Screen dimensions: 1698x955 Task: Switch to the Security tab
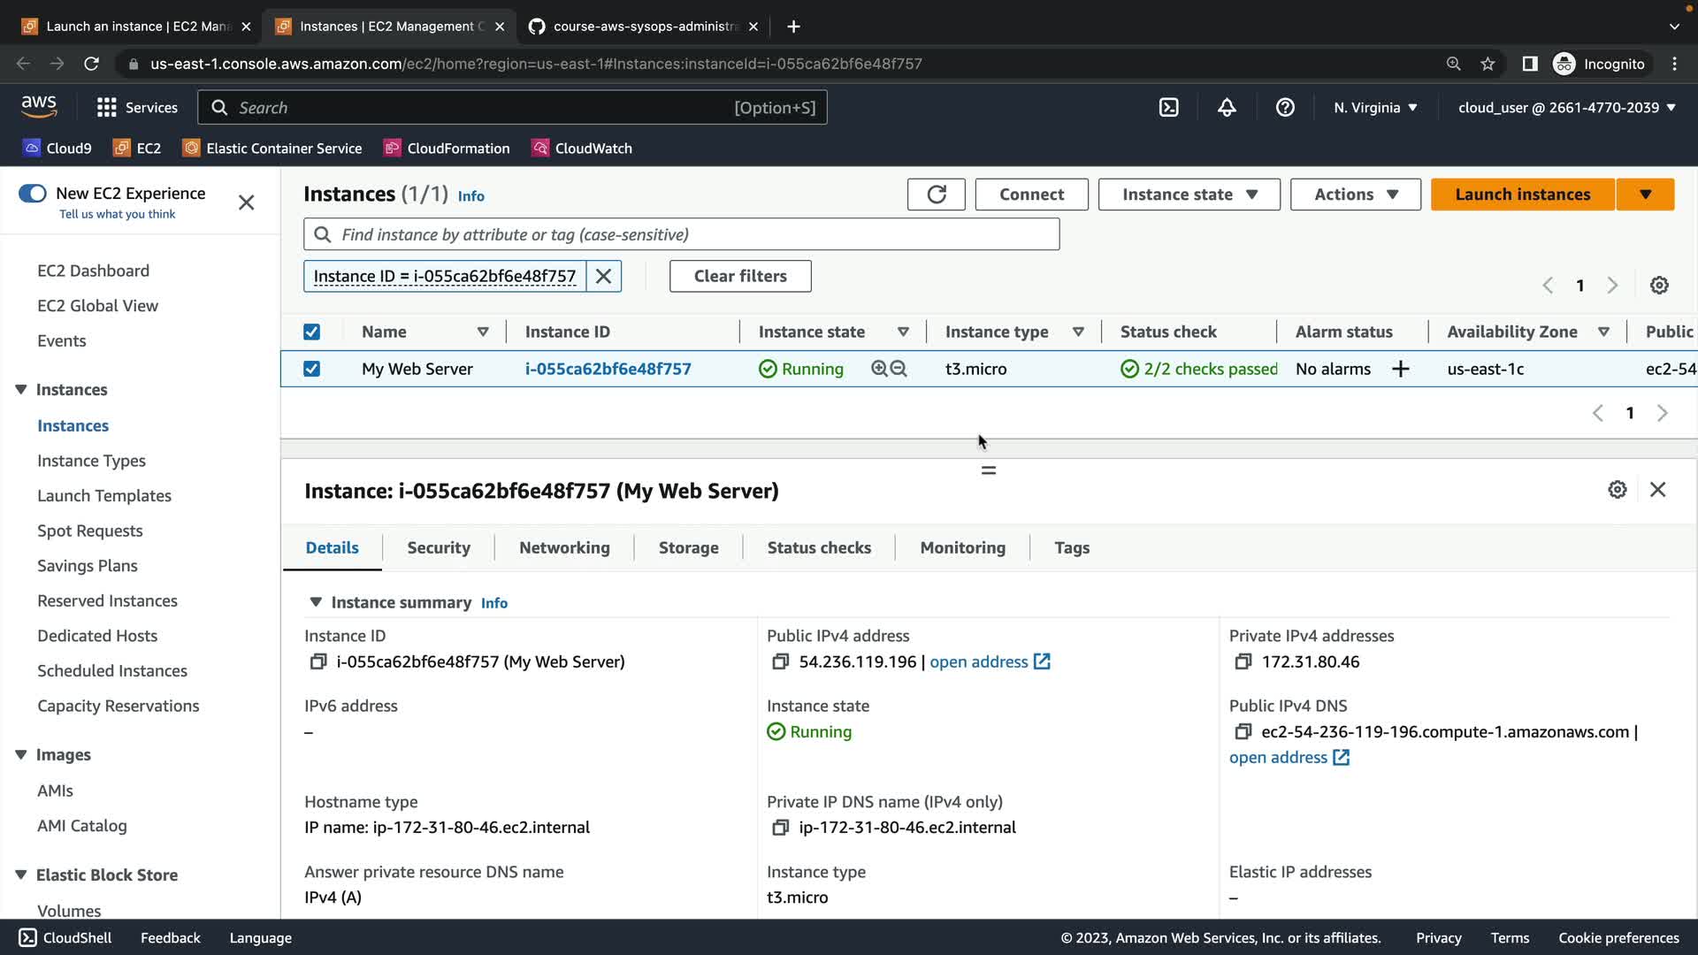click(x=439, y=548)
